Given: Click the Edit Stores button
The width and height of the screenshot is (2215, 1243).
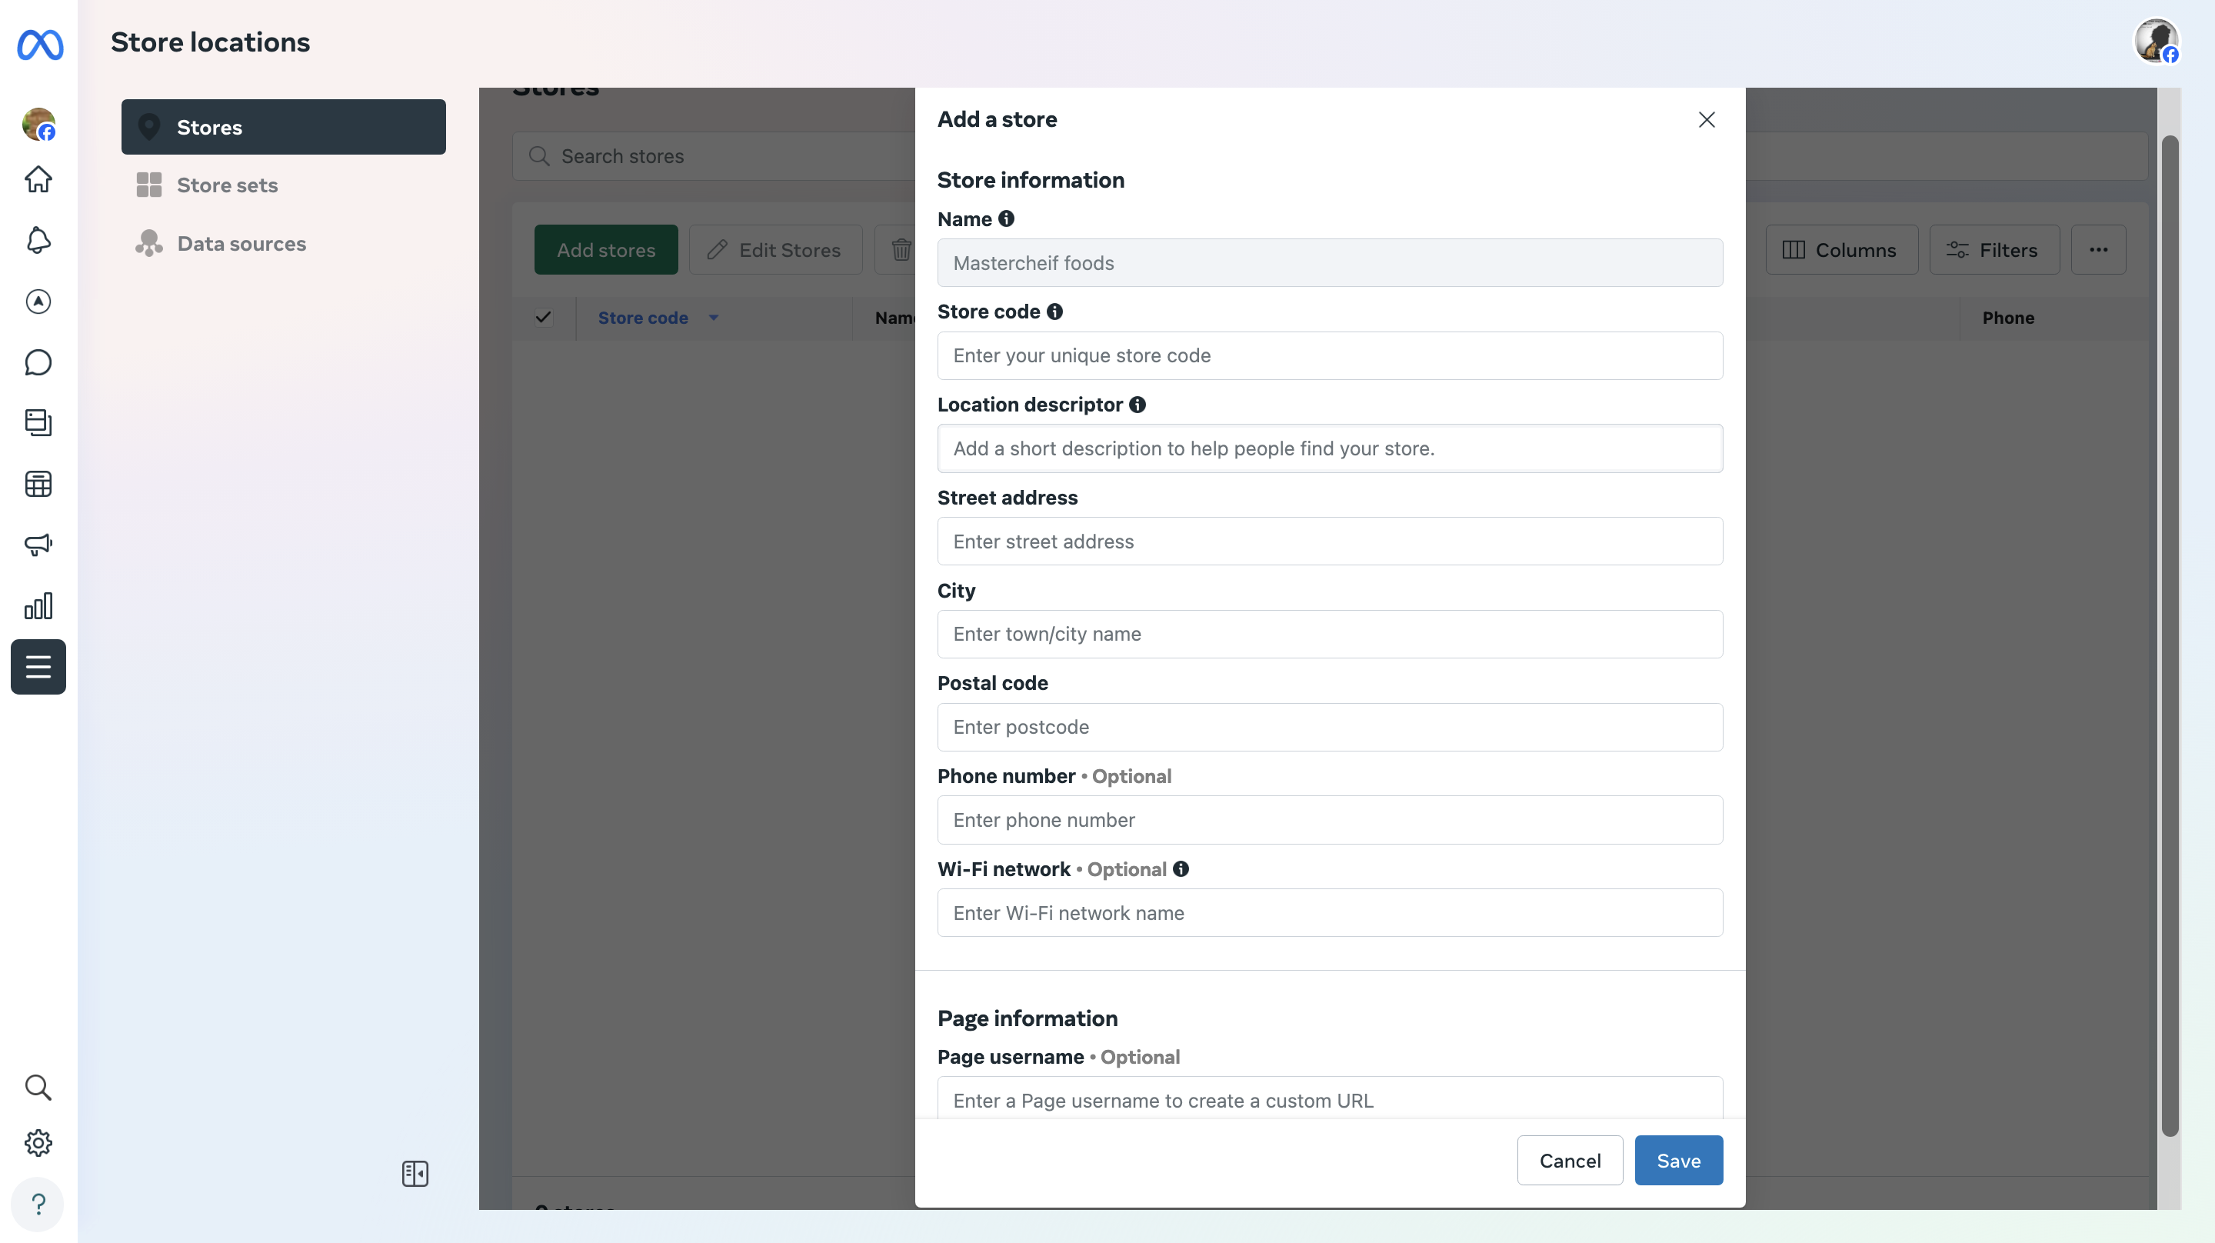Looking at the screenshot, I should [x=775, y=250].
